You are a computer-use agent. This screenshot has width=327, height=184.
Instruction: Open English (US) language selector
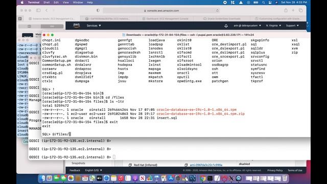coord(94,170)
